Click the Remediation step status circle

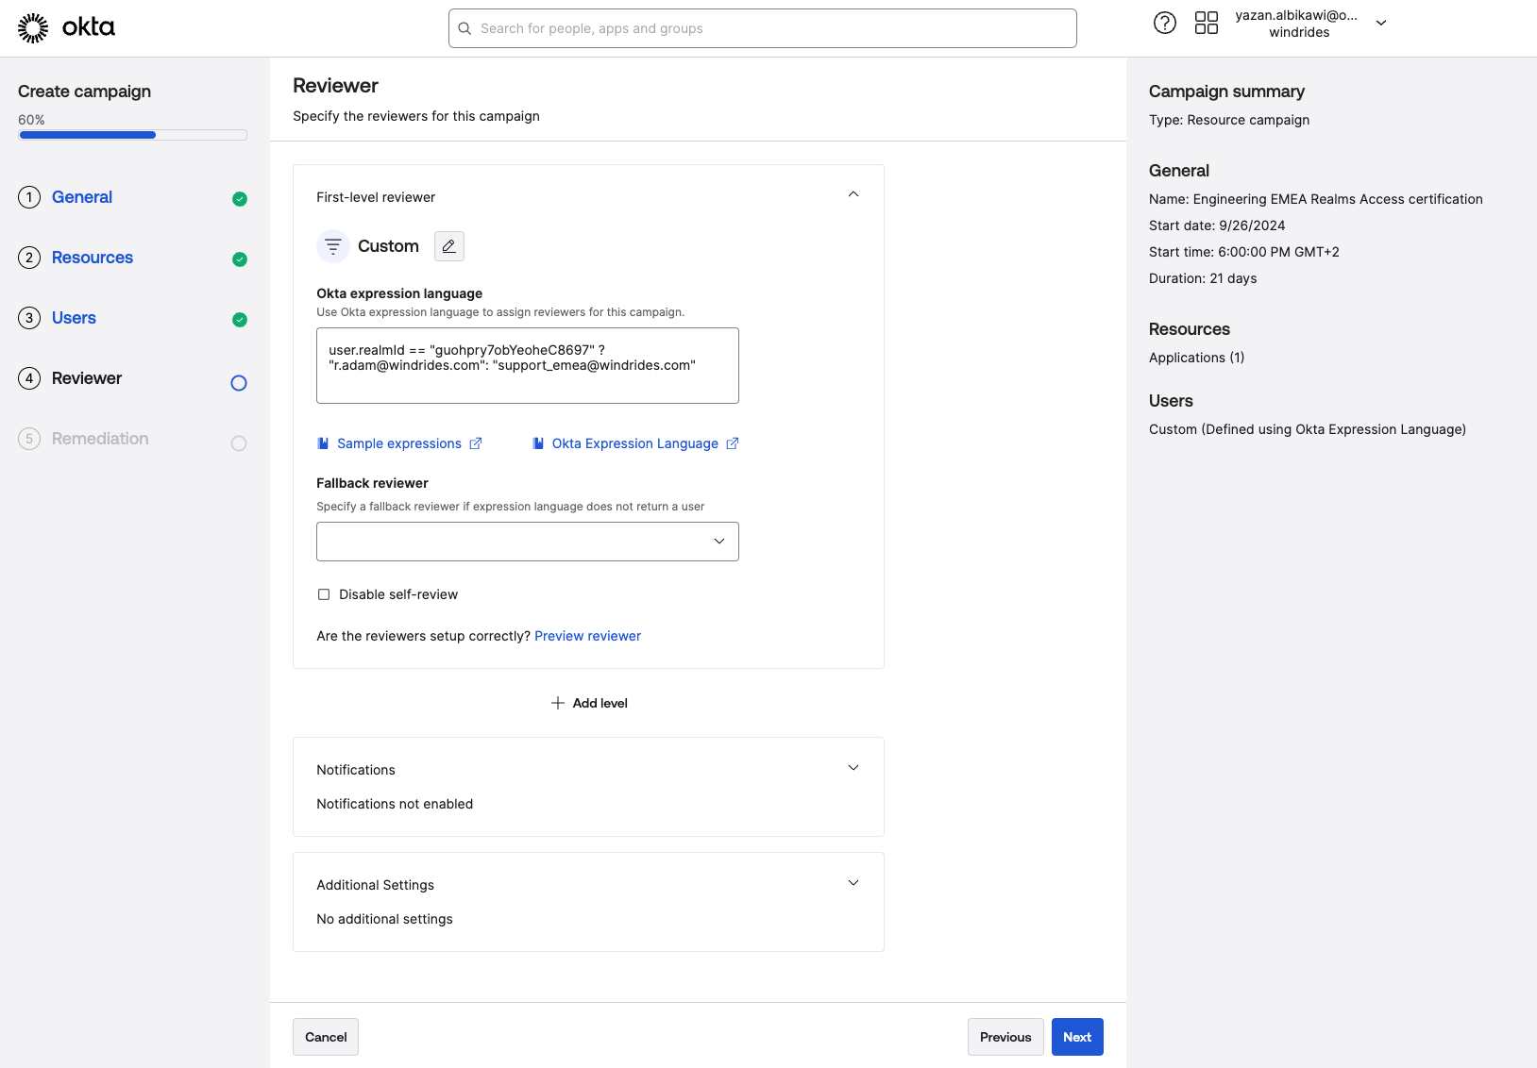(239, 443)
